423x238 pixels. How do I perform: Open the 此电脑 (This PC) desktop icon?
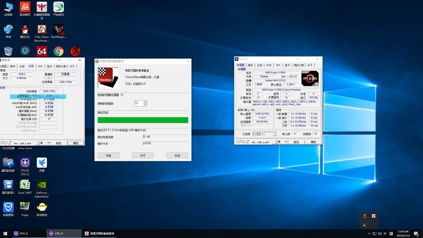point(8,8)
